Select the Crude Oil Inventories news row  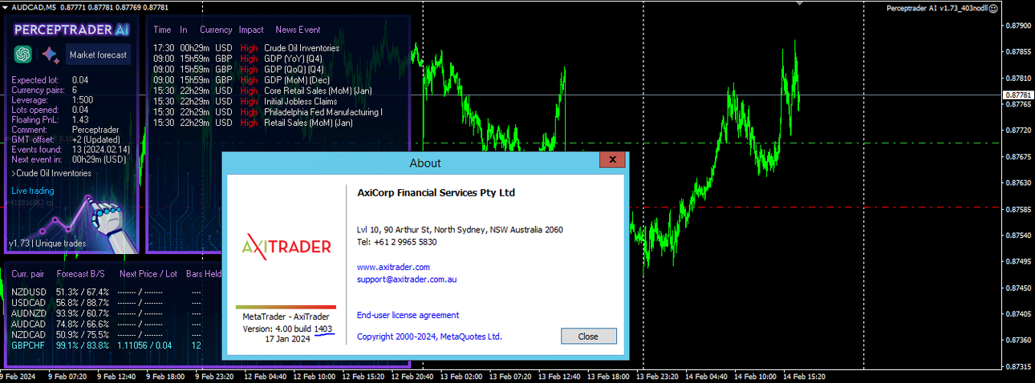click(246, 48)
